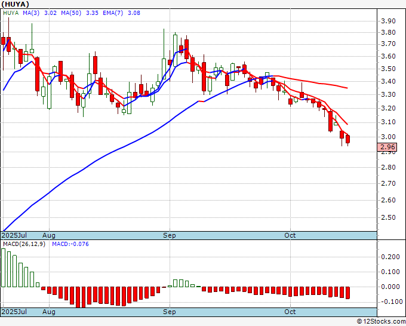Click Sep on the MACD panel axis

coord(170,312)
